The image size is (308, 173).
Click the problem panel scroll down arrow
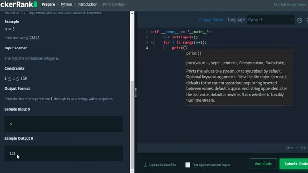(x=132, y=171)
